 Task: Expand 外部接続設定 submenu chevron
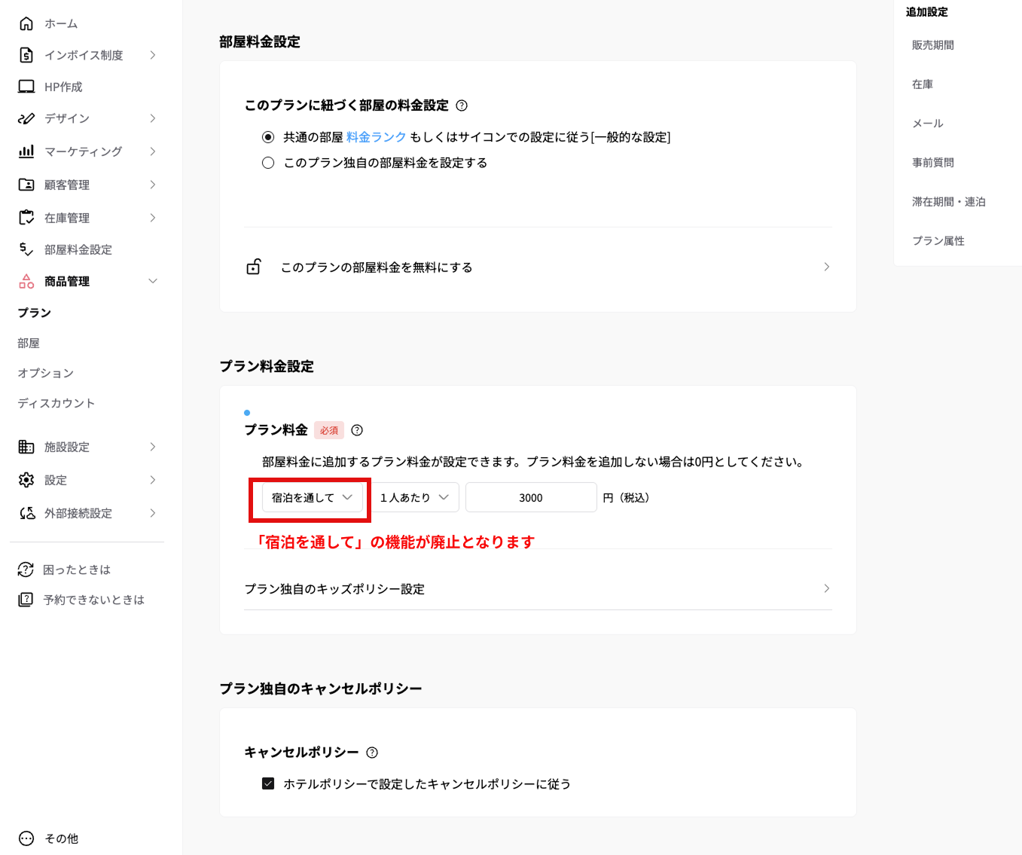153,513
